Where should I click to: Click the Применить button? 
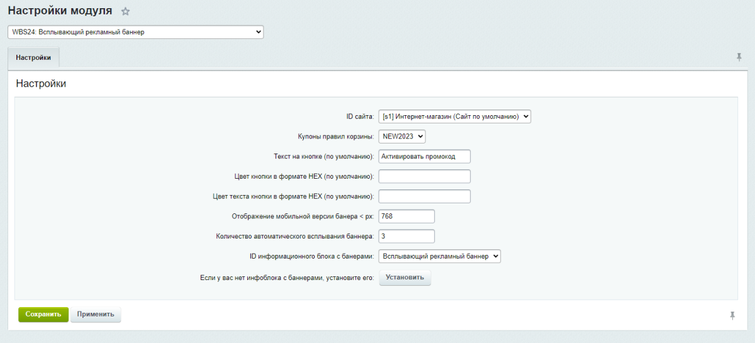pyautogui.click(x=96, y=315)
